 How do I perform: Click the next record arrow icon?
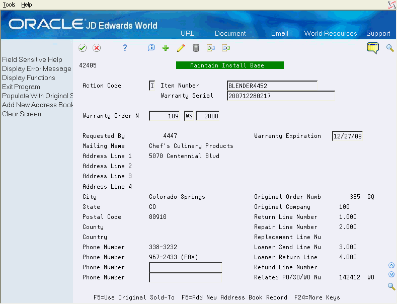pyautogui.click(x=226, y=48)
